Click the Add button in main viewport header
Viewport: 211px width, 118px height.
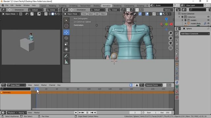click(x=97, y=14)
